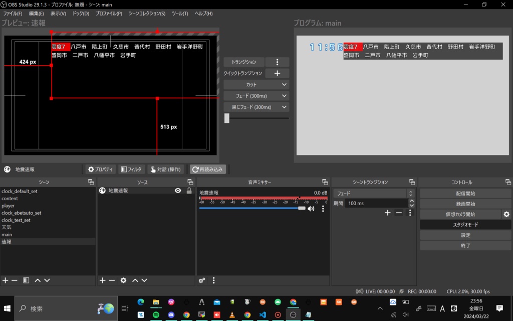The height and width of the screenshot is (321, 513).
Task: Mute the 地震速報 audio speaker icon
Action: point(311,208)
